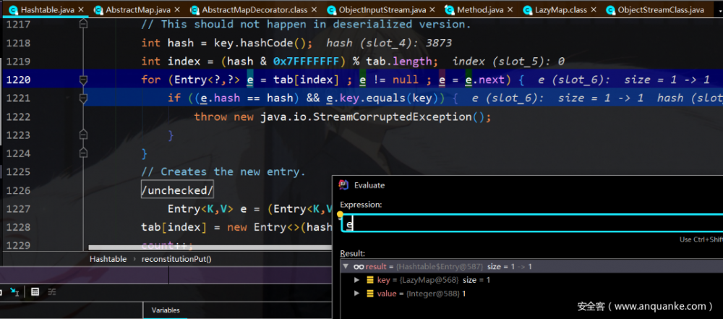Screen dimensions: 723x319
Task: Click line number 1222 in gutter
Action: click(x=19, y=116)
